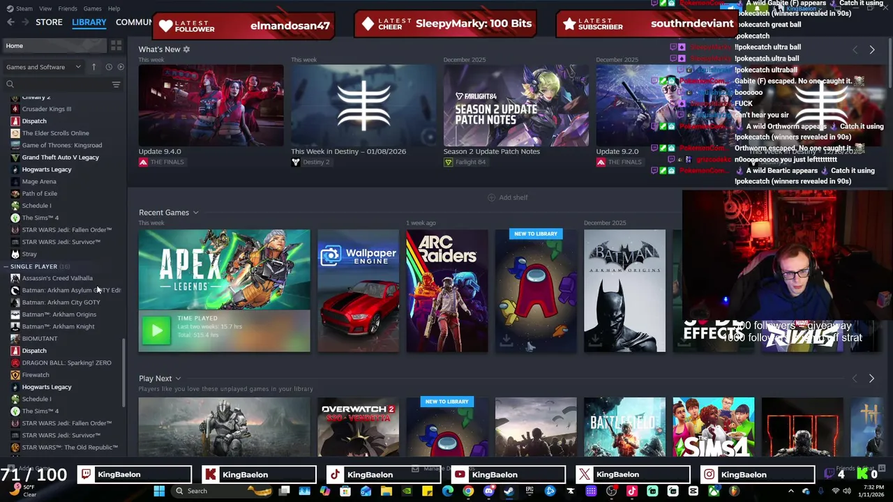Screen dimensions: 893x502
Task: Select DRAGON BALL: Sparking! ZERO entry
Action: pyautogui.click(x=66, y=363)
